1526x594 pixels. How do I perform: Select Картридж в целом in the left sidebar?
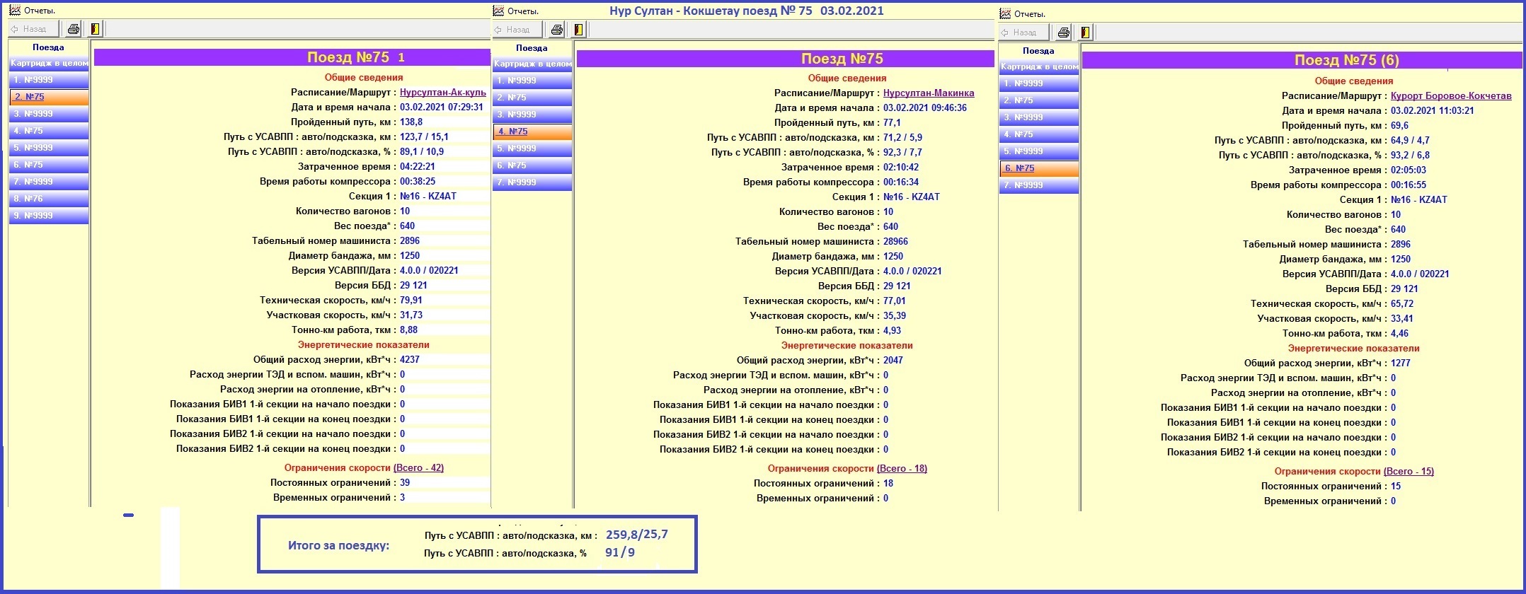[48, 64]
